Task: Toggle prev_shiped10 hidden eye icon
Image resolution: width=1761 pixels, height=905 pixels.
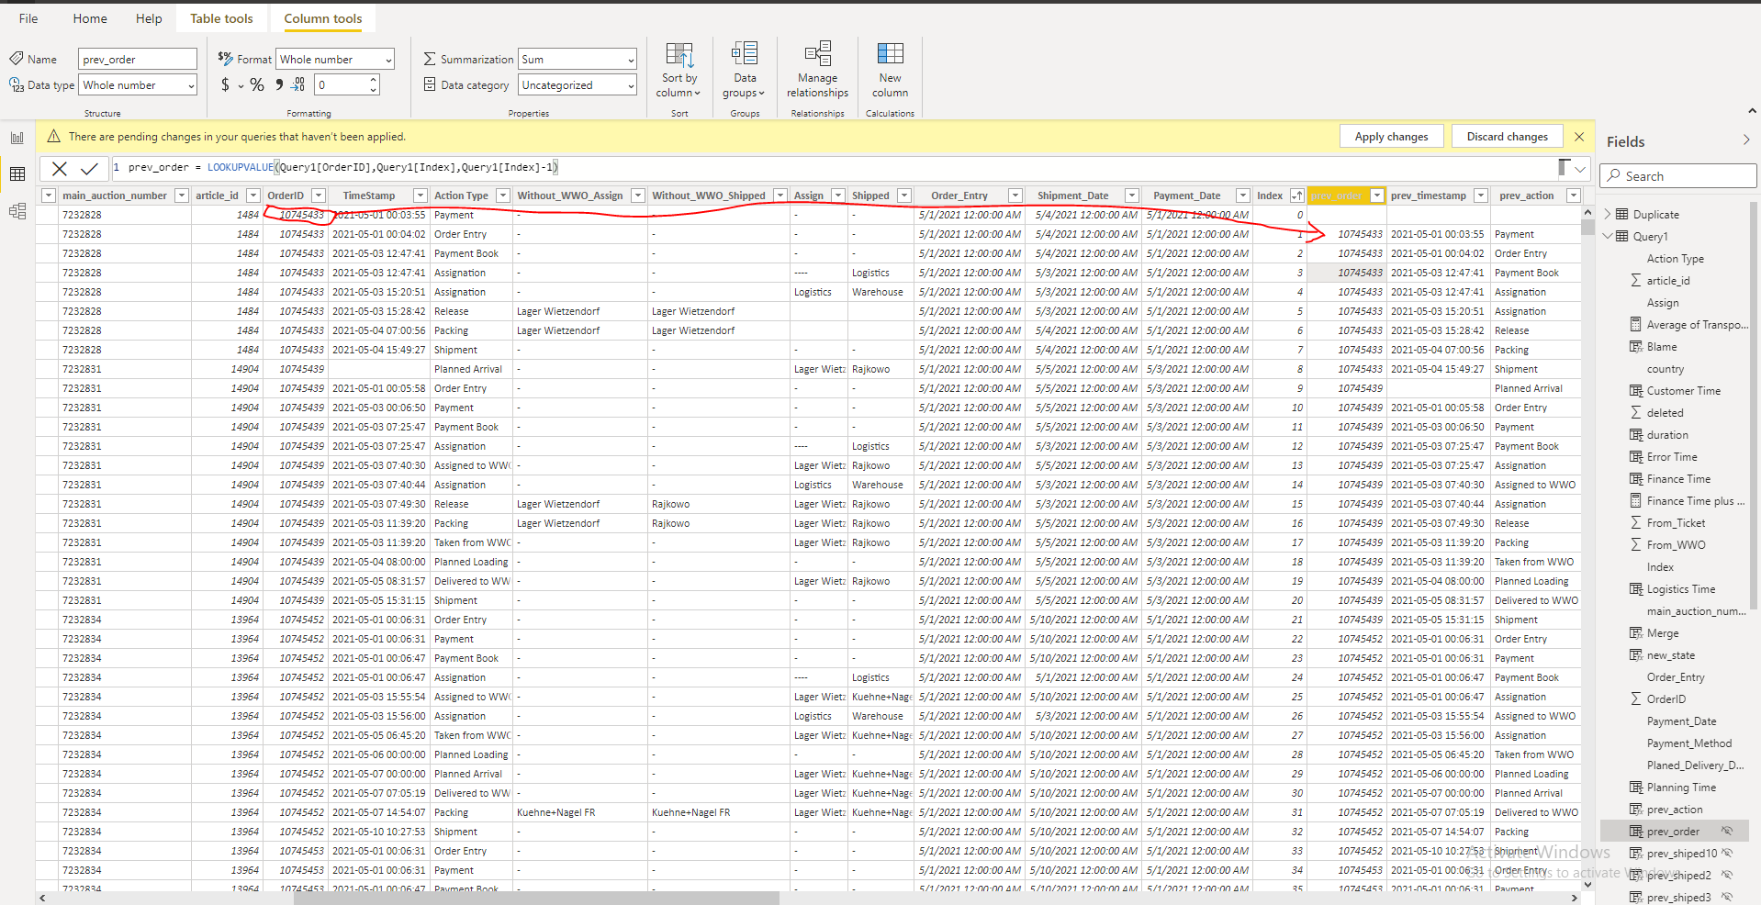Action: [x=1727, y=853]
